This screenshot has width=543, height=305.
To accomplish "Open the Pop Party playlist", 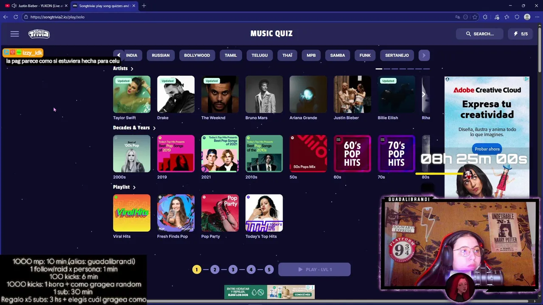I will [220, 213].
